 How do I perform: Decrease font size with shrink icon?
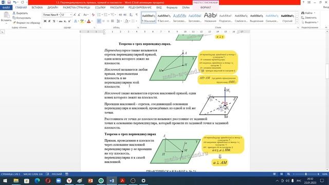79,15
